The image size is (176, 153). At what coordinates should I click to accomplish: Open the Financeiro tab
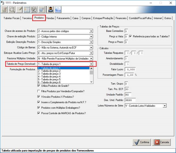(121, 18)
